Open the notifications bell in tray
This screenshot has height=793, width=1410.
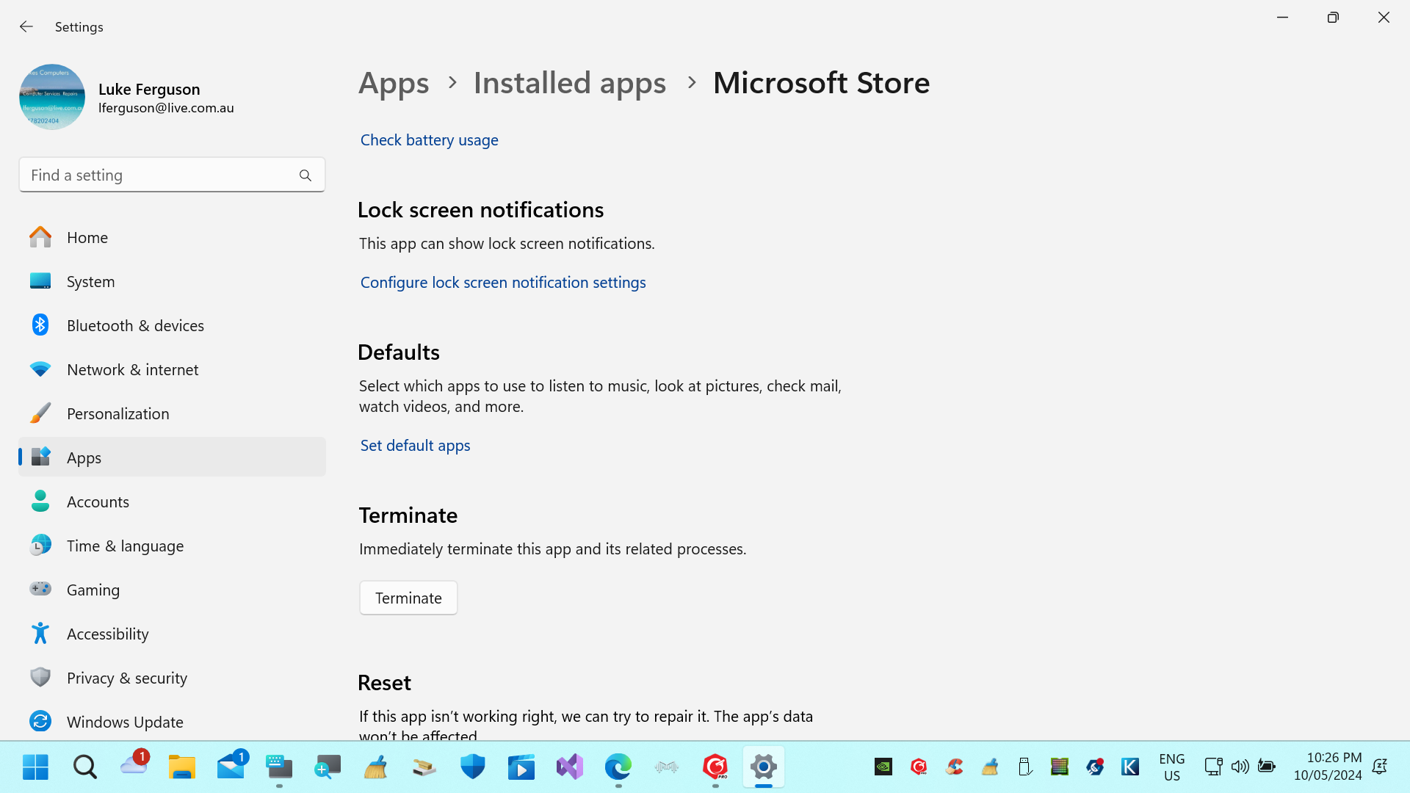pos(1380,767)
